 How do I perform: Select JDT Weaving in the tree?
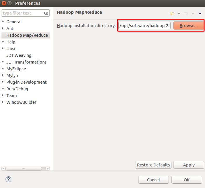click(19, 55)
